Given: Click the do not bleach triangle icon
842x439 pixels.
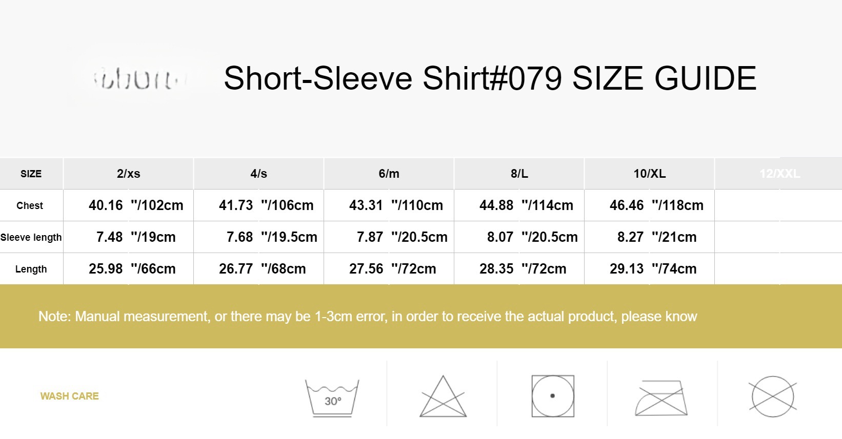Looking at the screenshot, I should click(x=443, y=398).
